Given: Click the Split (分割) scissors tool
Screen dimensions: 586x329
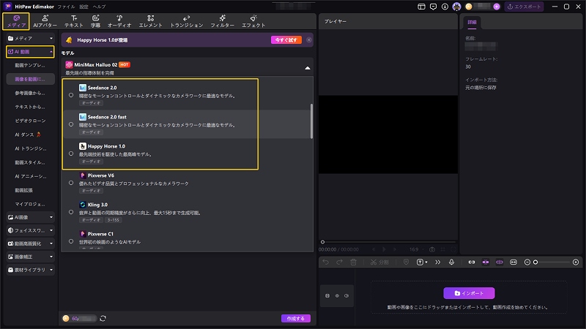Looking at the screenshot, I should [379, 262].
